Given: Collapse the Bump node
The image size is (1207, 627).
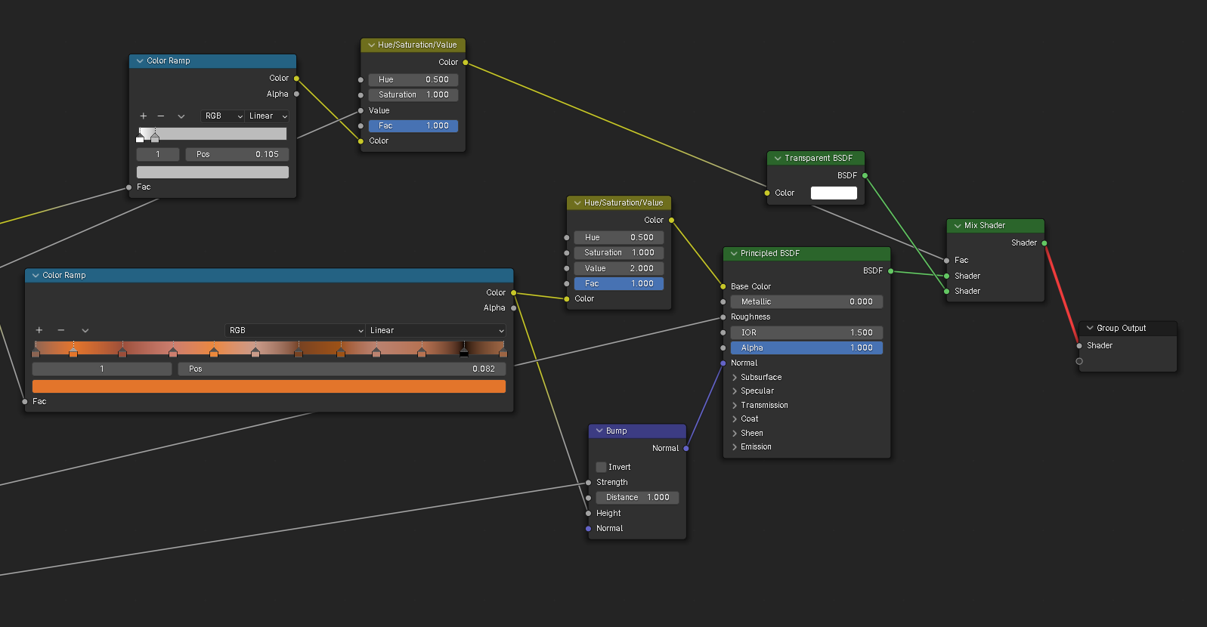Looking at the screenshot, I should click(599, 431).
